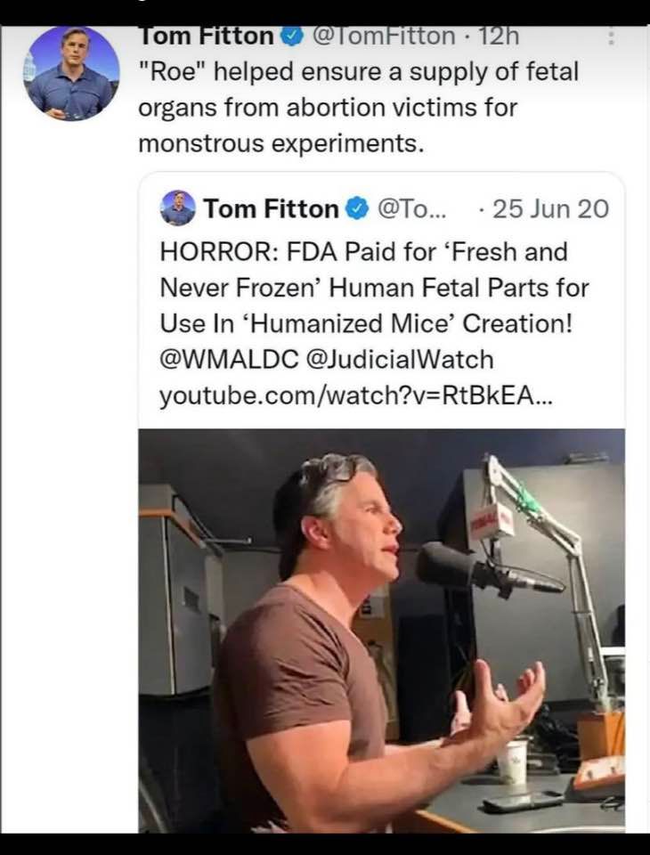Follow the youtube.com/watch link
The image size is (650, 855).
click(355, 395)
